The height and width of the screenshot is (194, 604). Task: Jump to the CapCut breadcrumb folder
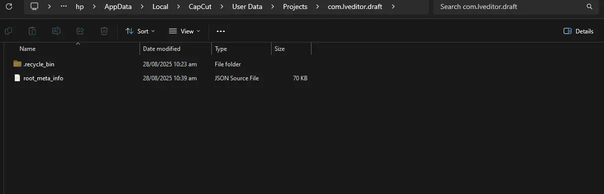point(201,6)
